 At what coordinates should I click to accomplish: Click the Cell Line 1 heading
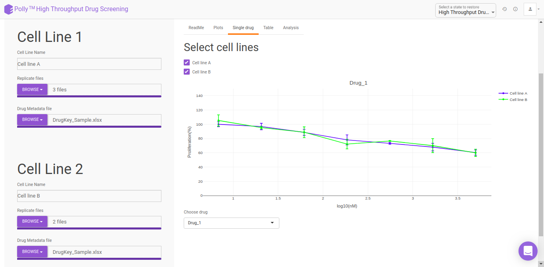click(50, 37)
